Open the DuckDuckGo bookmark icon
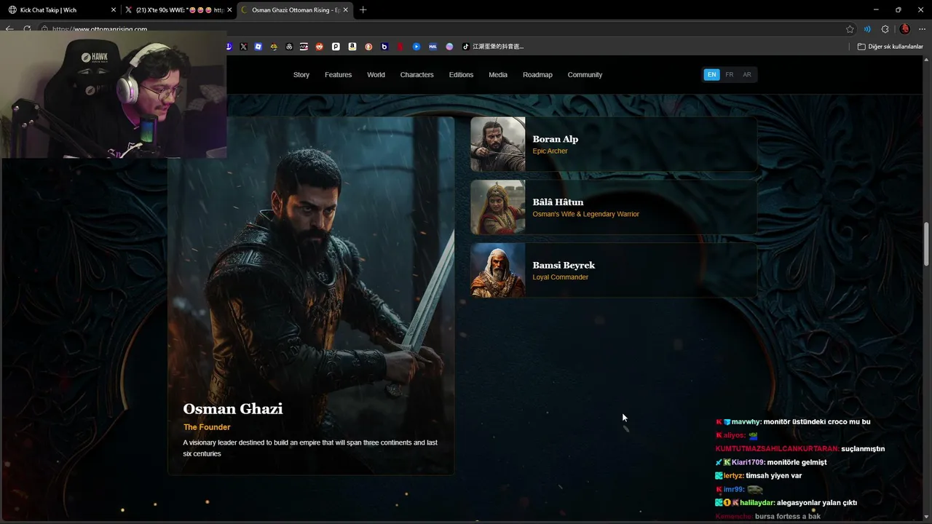 click(x=368, y=47)
